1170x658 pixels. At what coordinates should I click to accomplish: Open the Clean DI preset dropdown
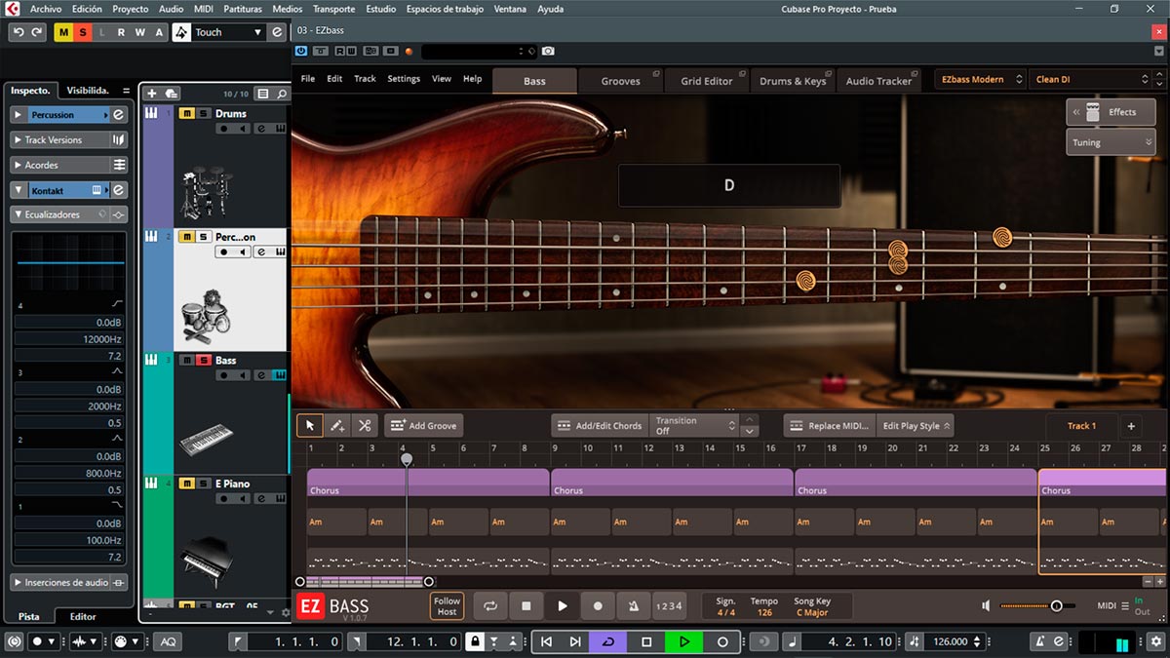(x=1093, y=79)
